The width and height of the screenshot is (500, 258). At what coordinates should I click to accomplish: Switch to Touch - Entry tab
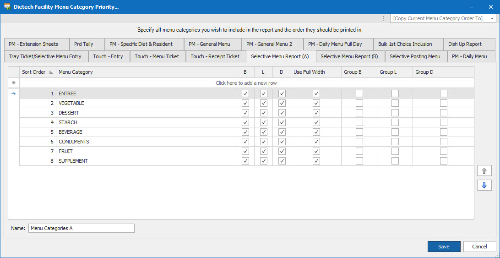109,56
